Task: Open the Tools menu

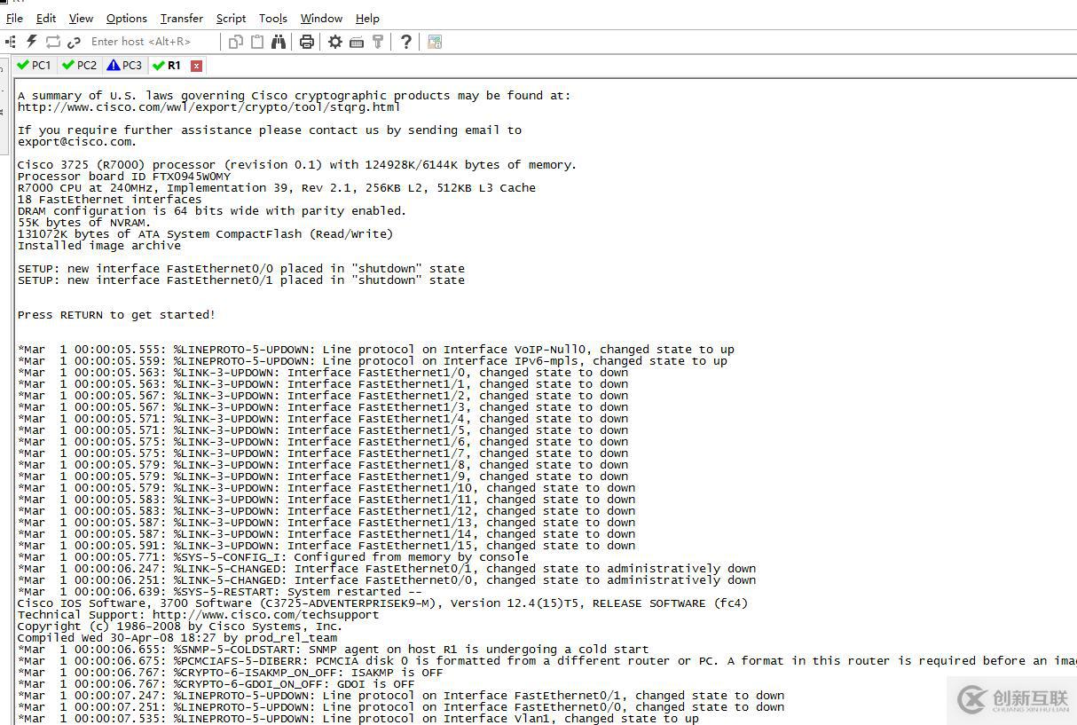Action: (273, 18)
